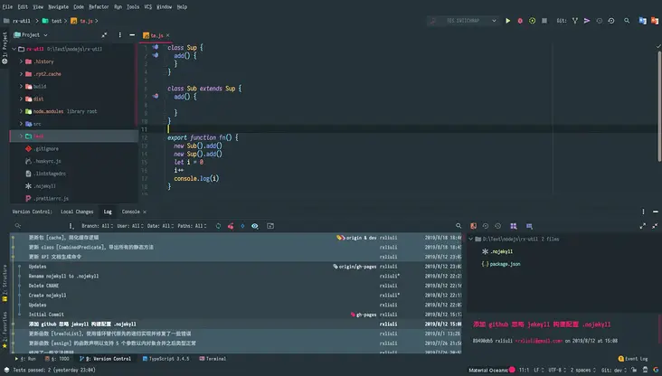Click the refresh icon in Log toolbar
Image resolution: width=662 pixels, height=376 pixels.
218,225
